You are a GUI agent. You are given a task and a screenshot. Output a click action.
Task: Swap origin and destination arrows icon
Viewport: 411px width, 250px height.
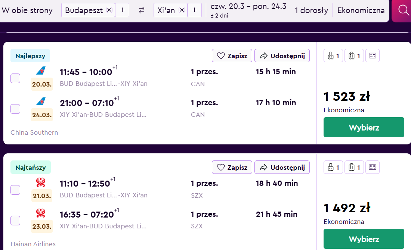[x=142, y=10]
